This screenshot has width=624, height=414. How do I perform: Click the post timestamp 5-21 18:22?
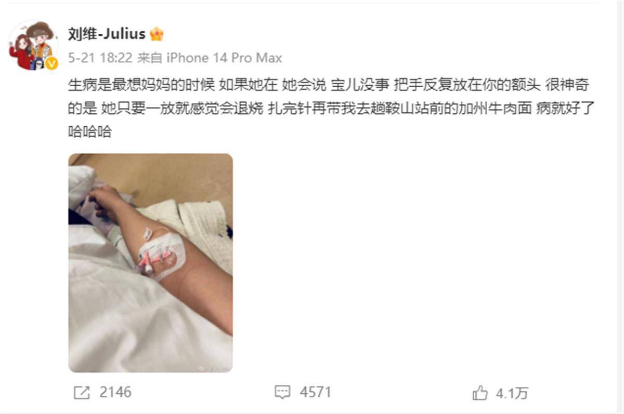point(100,58)
